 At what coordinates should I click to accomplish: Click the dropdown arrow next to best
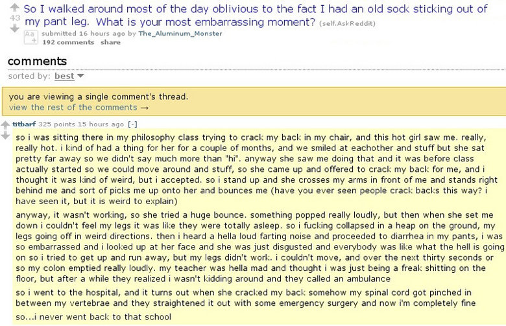[x=80, y=76]
